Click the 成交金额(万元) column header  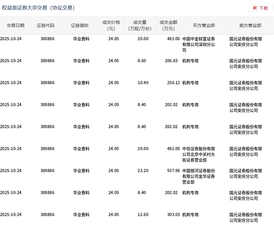[x=168, y=25]
